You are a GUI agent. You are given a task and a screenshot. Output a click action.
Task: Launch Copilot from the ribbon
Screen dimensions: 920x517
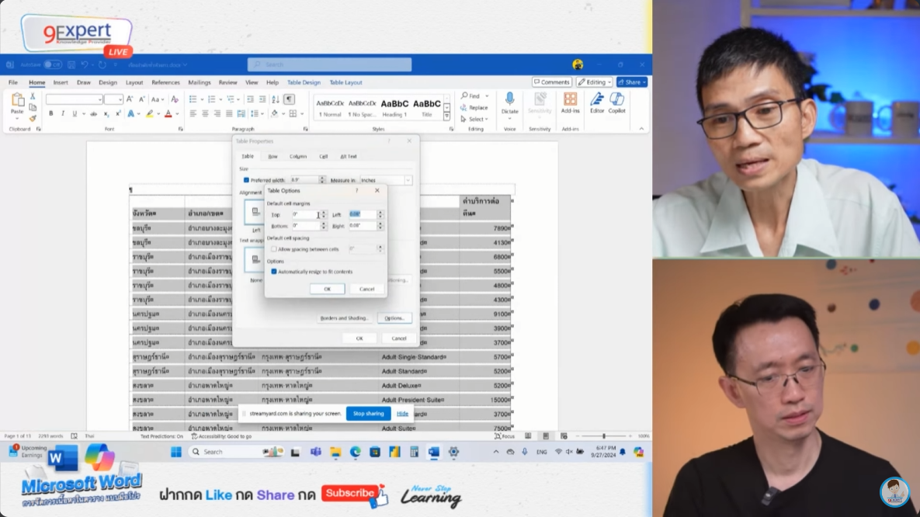617,99
